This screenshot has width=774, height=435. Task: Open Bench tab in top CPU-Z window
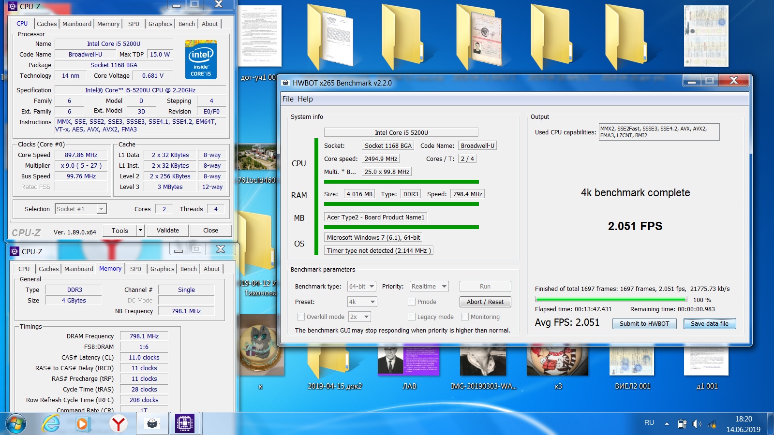tap(187, 24)
